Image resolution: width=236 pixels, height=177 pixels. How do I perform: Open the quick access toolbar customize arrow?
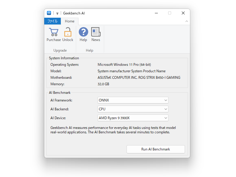pyautogui.click(x=57, y=13)
